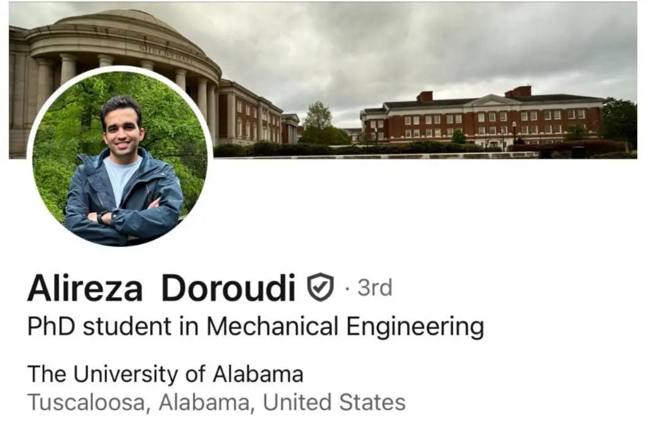Click the verification shield badge beside the name
The image size is (648, 430).
(x=321, y=287)
